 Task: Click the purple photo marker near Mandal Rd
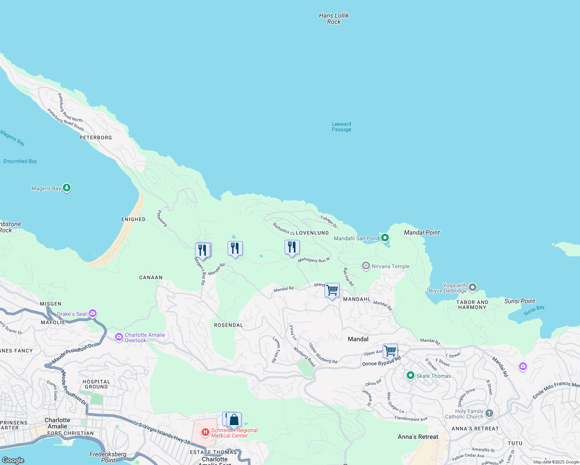[523, 366]
